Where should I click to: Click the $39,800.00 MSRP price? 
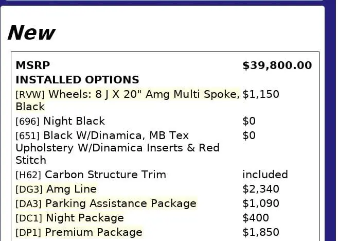[x=277, y=65]
